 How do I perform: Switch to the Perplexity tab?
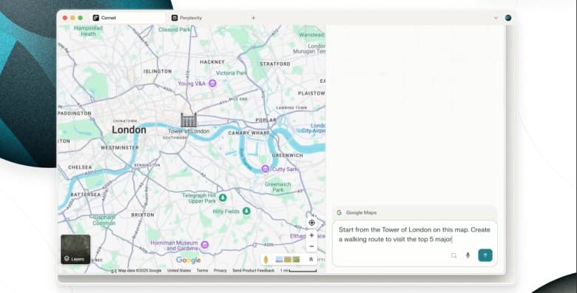point(187,18)
